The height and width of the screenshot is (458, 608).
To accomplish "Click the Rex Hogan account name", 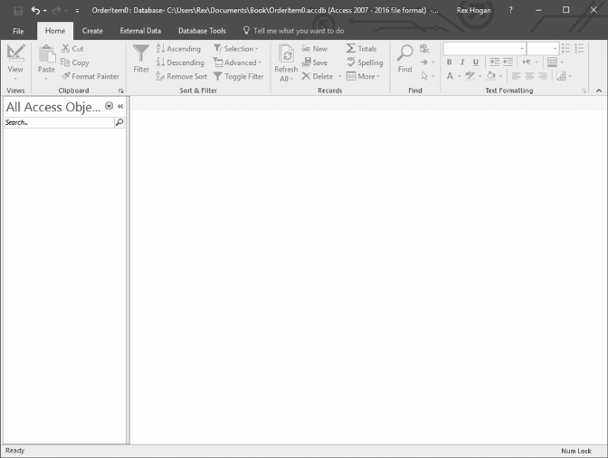I will pyautogui.click(x=474, y=11).
